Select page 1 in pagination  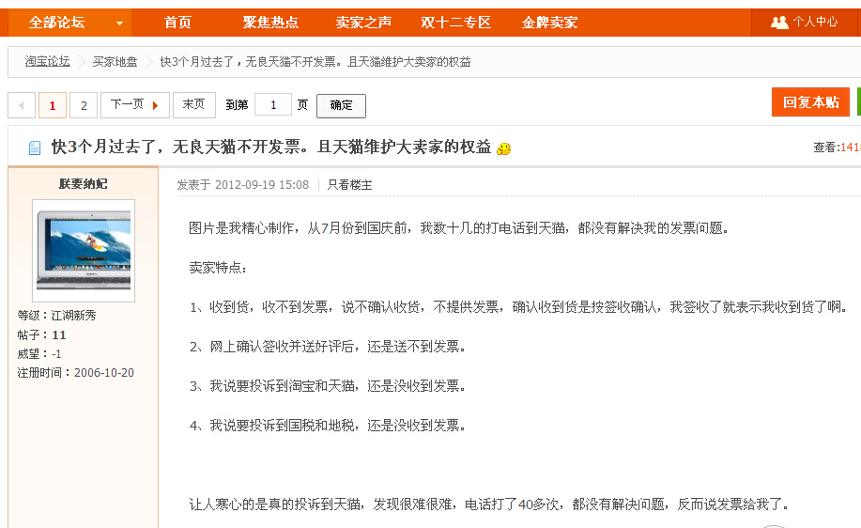tap(53, 105)
